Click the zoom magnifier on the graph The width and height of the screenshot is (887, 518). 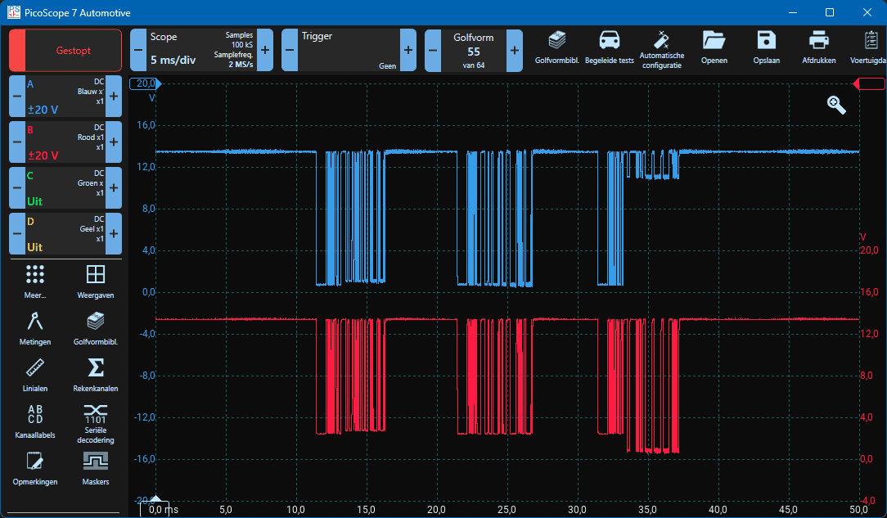pos(835,104)
